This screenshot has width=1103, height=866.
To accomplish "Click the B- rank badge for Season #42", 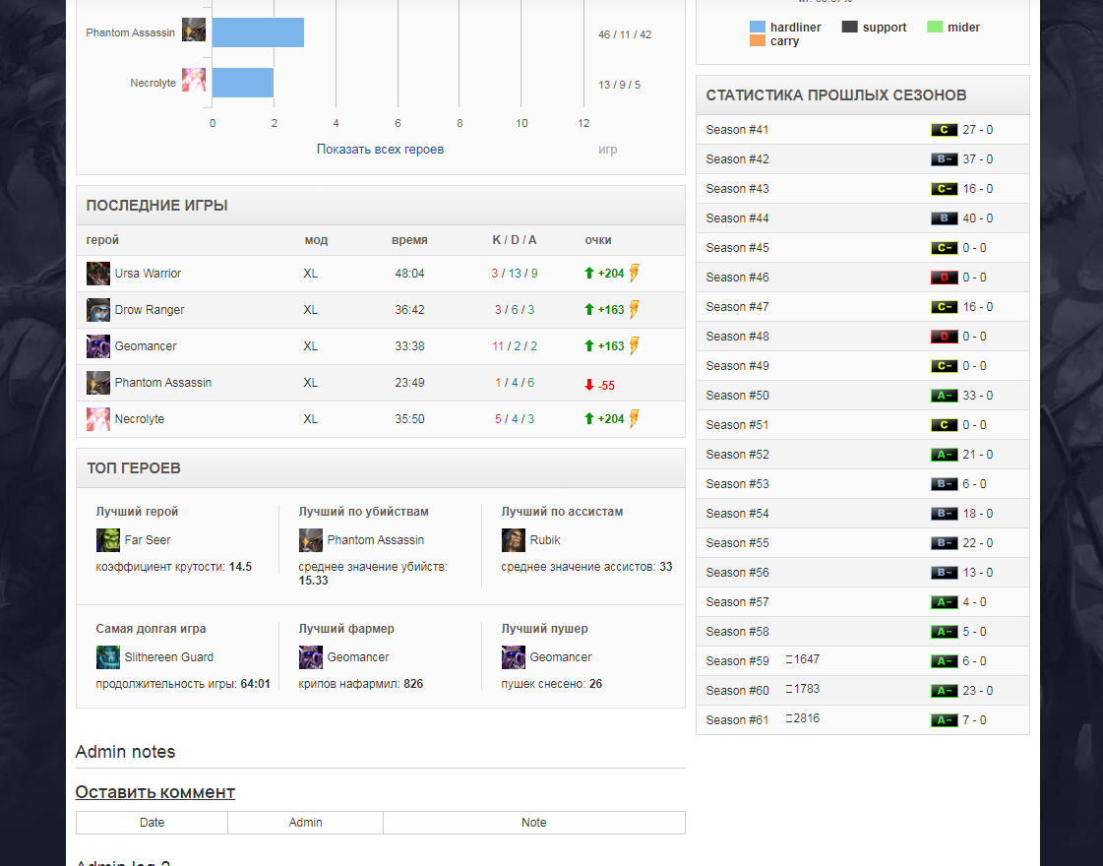I will point(944,159).
